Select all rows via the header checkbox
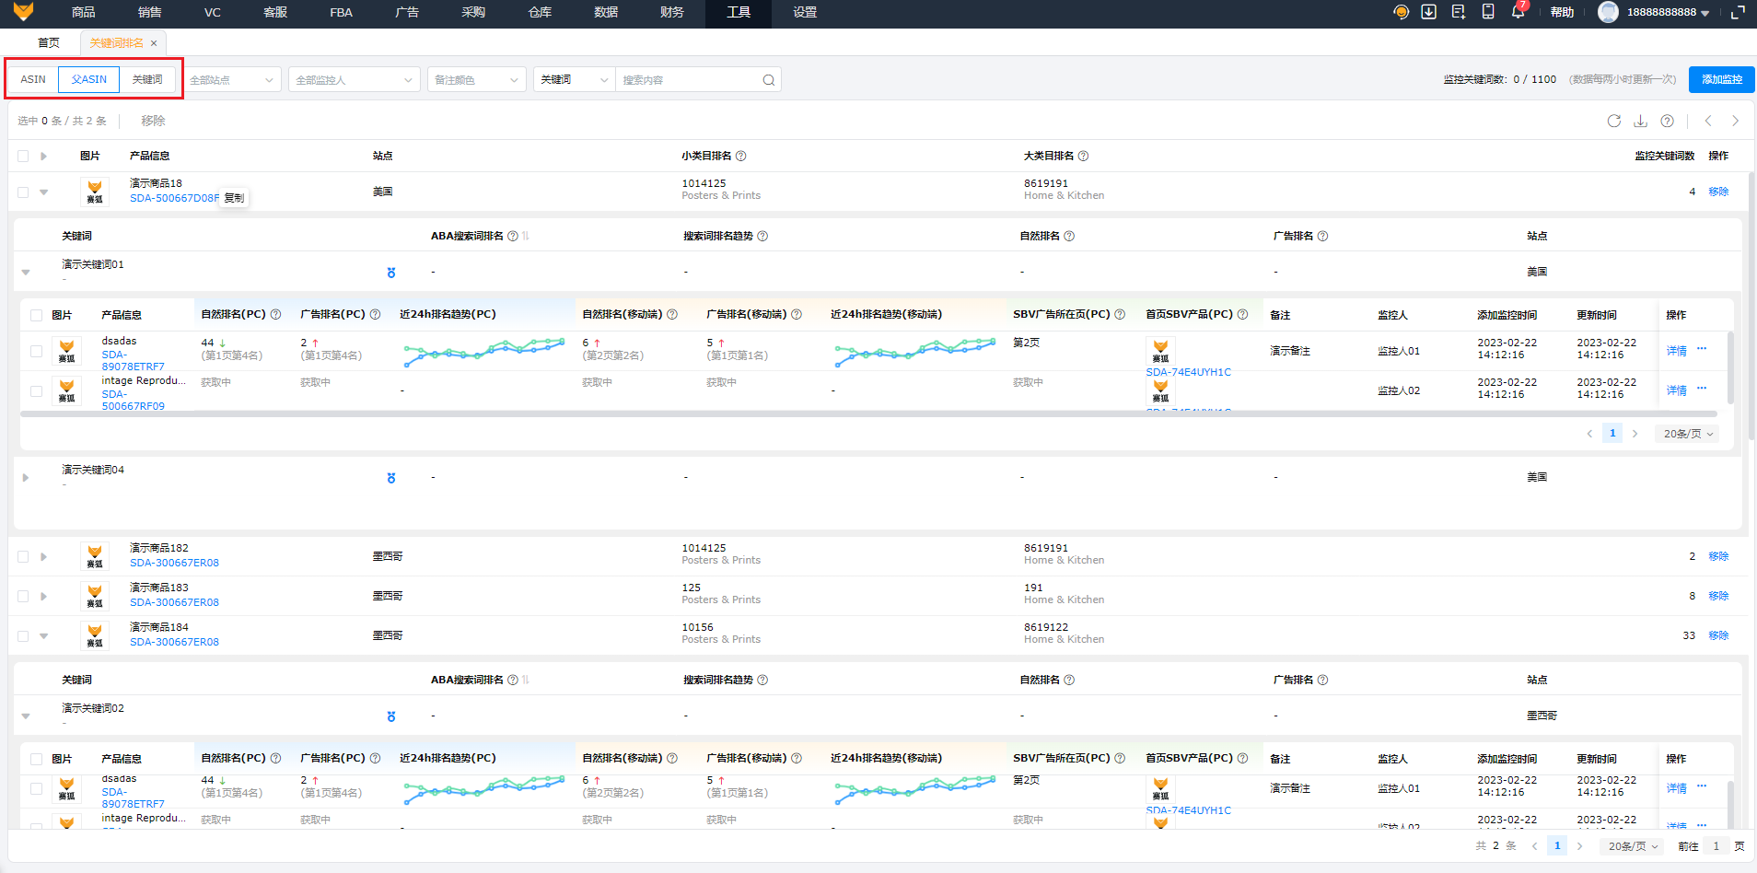The image size is (1757, 873). [23, 156]
